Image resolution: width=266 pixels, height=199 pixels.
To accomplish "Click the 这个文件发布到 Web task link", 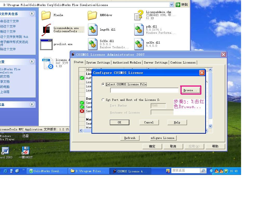I will coord(14,37).
